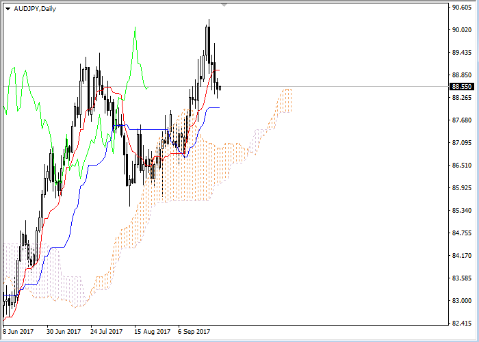Click the 90.020 price scale value
Screen dimensions: 479x342
point(462,30)
